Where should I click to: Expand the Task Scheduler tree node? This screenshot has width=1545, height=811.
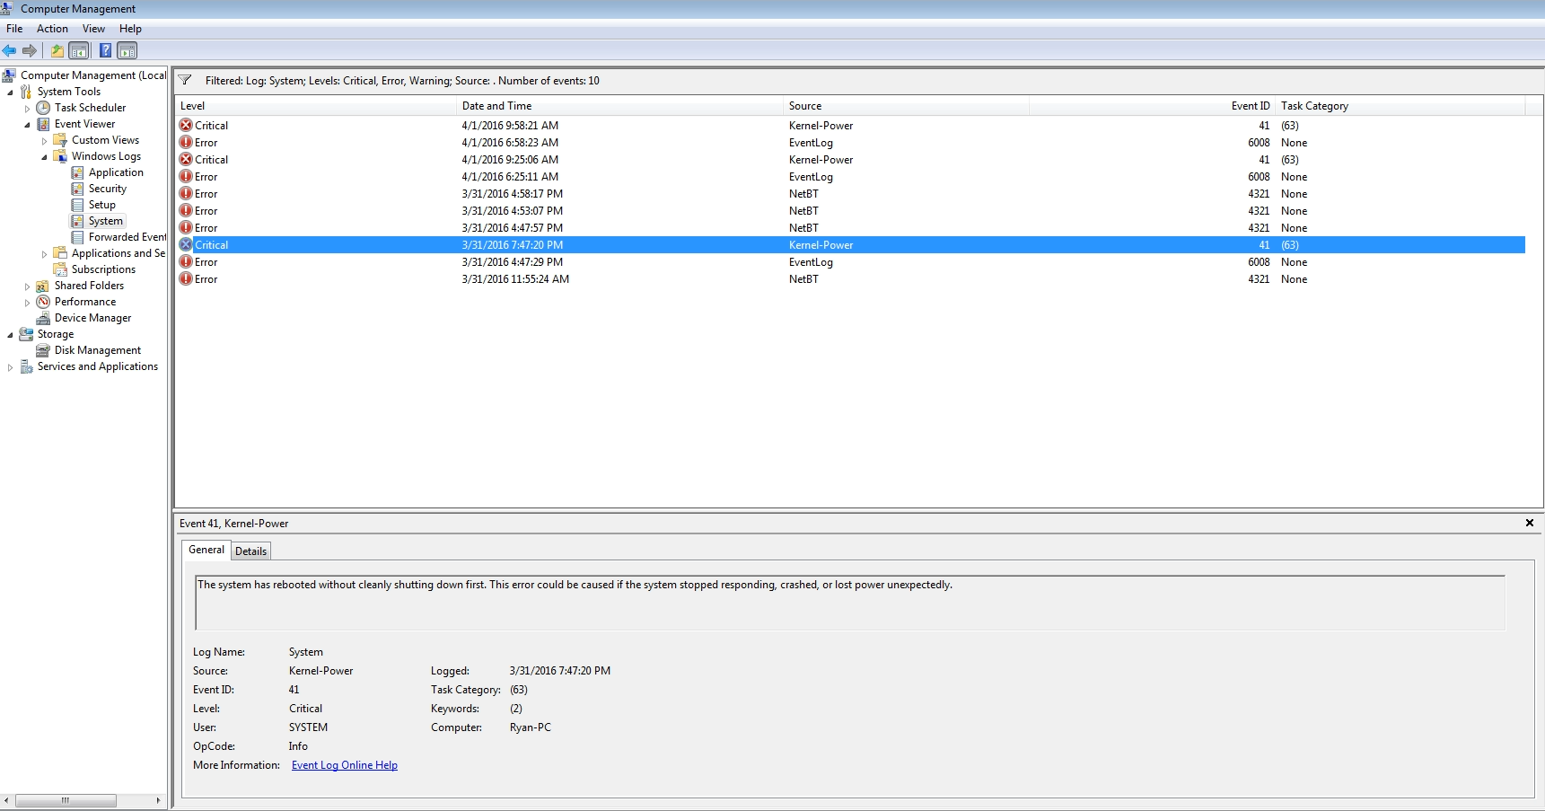point(27,109)
